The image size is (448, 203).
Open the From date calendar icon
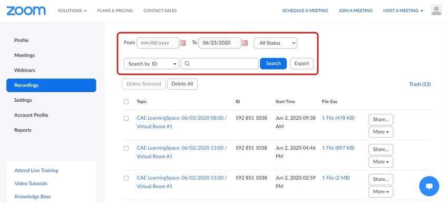(x=183, y=43)
